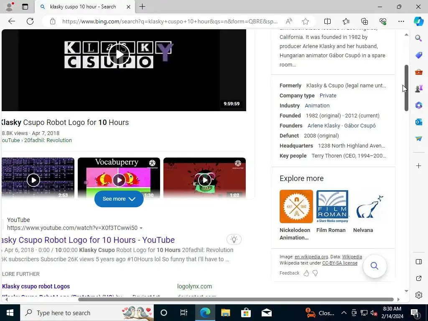Toggle split screen icon
The image size is (428, 321).
click(x=327, y=21)
